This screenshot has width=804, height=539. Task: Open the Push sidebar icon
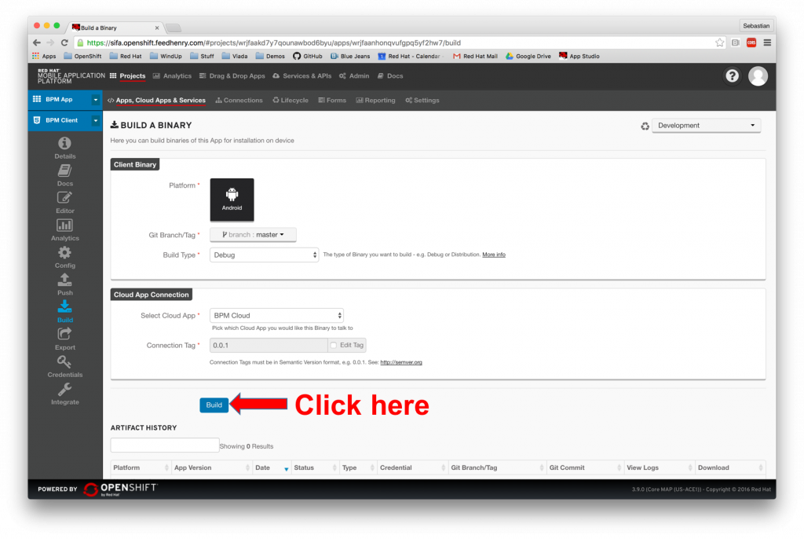(x=64, y=284)
